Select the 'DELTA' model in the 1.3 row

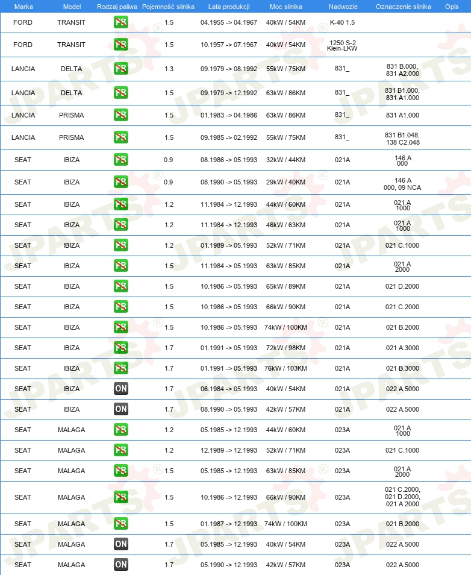72,69
